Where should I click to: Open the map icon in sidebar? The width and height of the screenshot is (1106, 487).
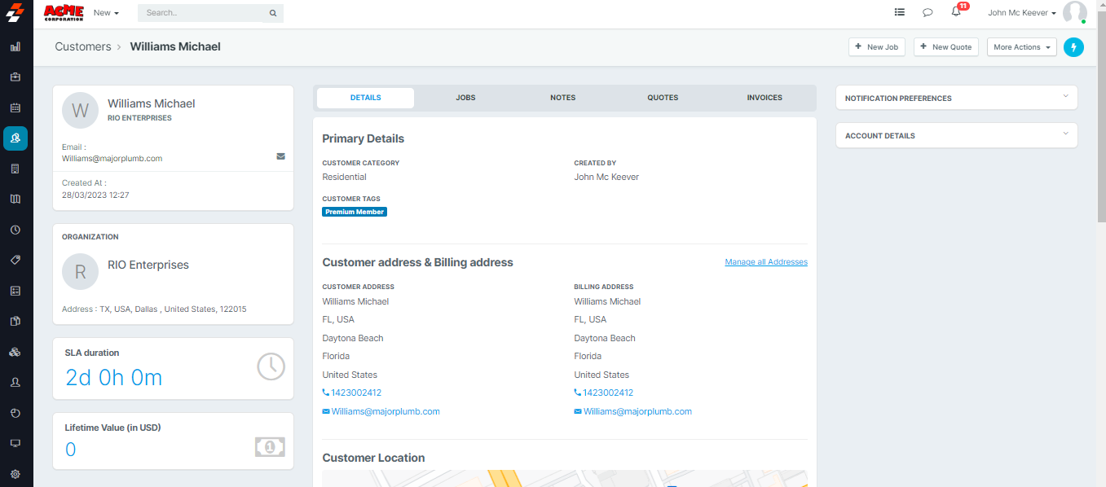coord(15,199)
